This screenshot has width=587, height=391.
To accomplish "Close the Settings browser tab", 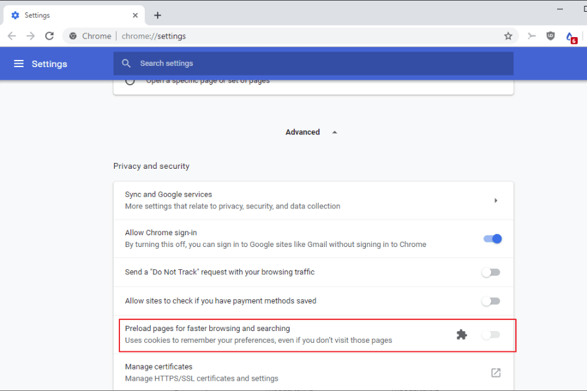I will [x=136, y=15].
